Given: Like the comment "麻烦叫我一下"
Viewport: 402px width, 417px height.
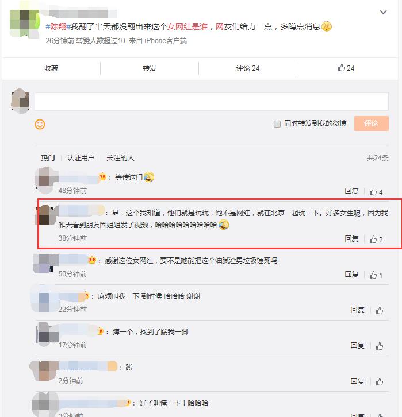Looking at the screenshot, I should (x=380, y=310).
